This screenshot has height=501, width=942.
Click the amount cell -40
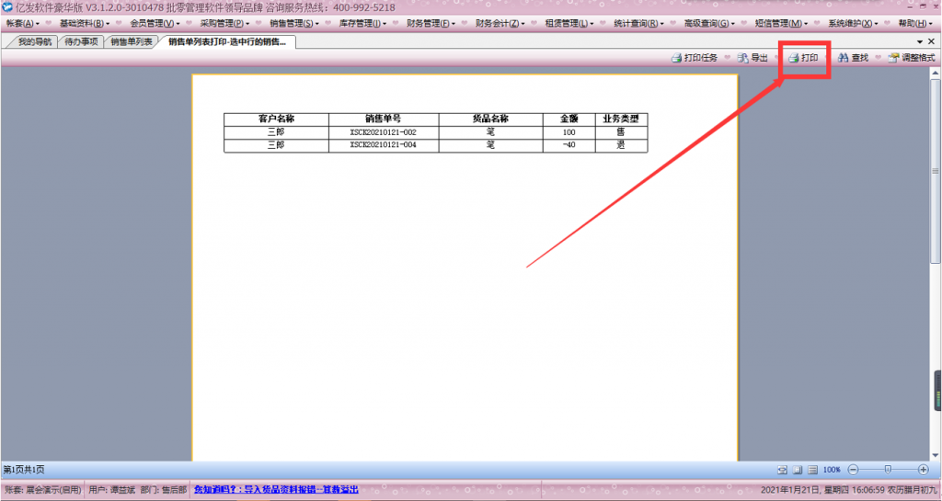[569, 145]
